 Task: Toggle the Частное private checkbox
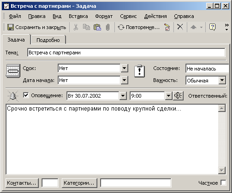coord(223,183)
